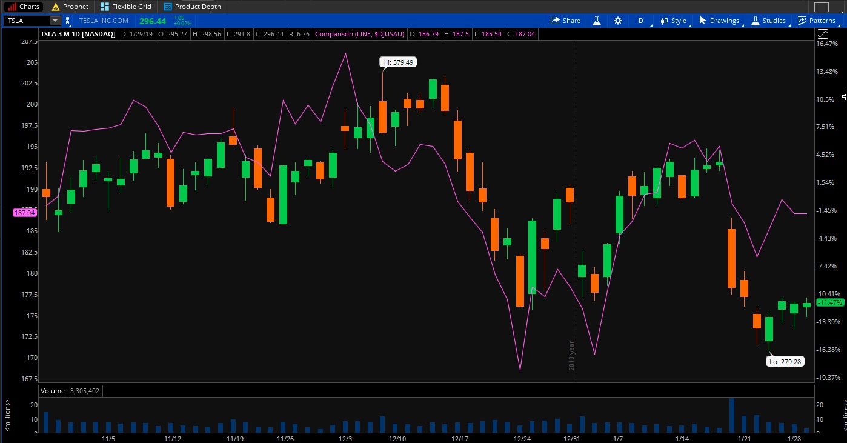Click the 167.5 price axis label
The height and width of the screenshot is (443, 847).
click(x=28, y=379)
